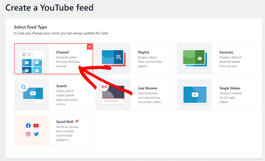Click the "In case you change your mind" note
This screenshot has height=161, width=265.
tap(62, 33)
